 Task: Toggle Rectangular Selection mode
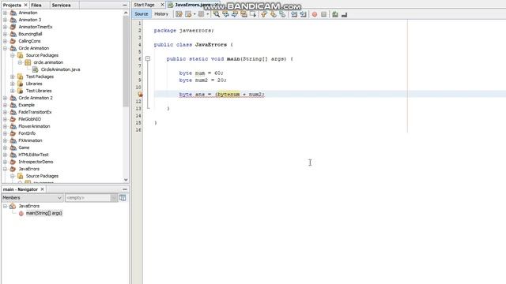tap(253, 14)
